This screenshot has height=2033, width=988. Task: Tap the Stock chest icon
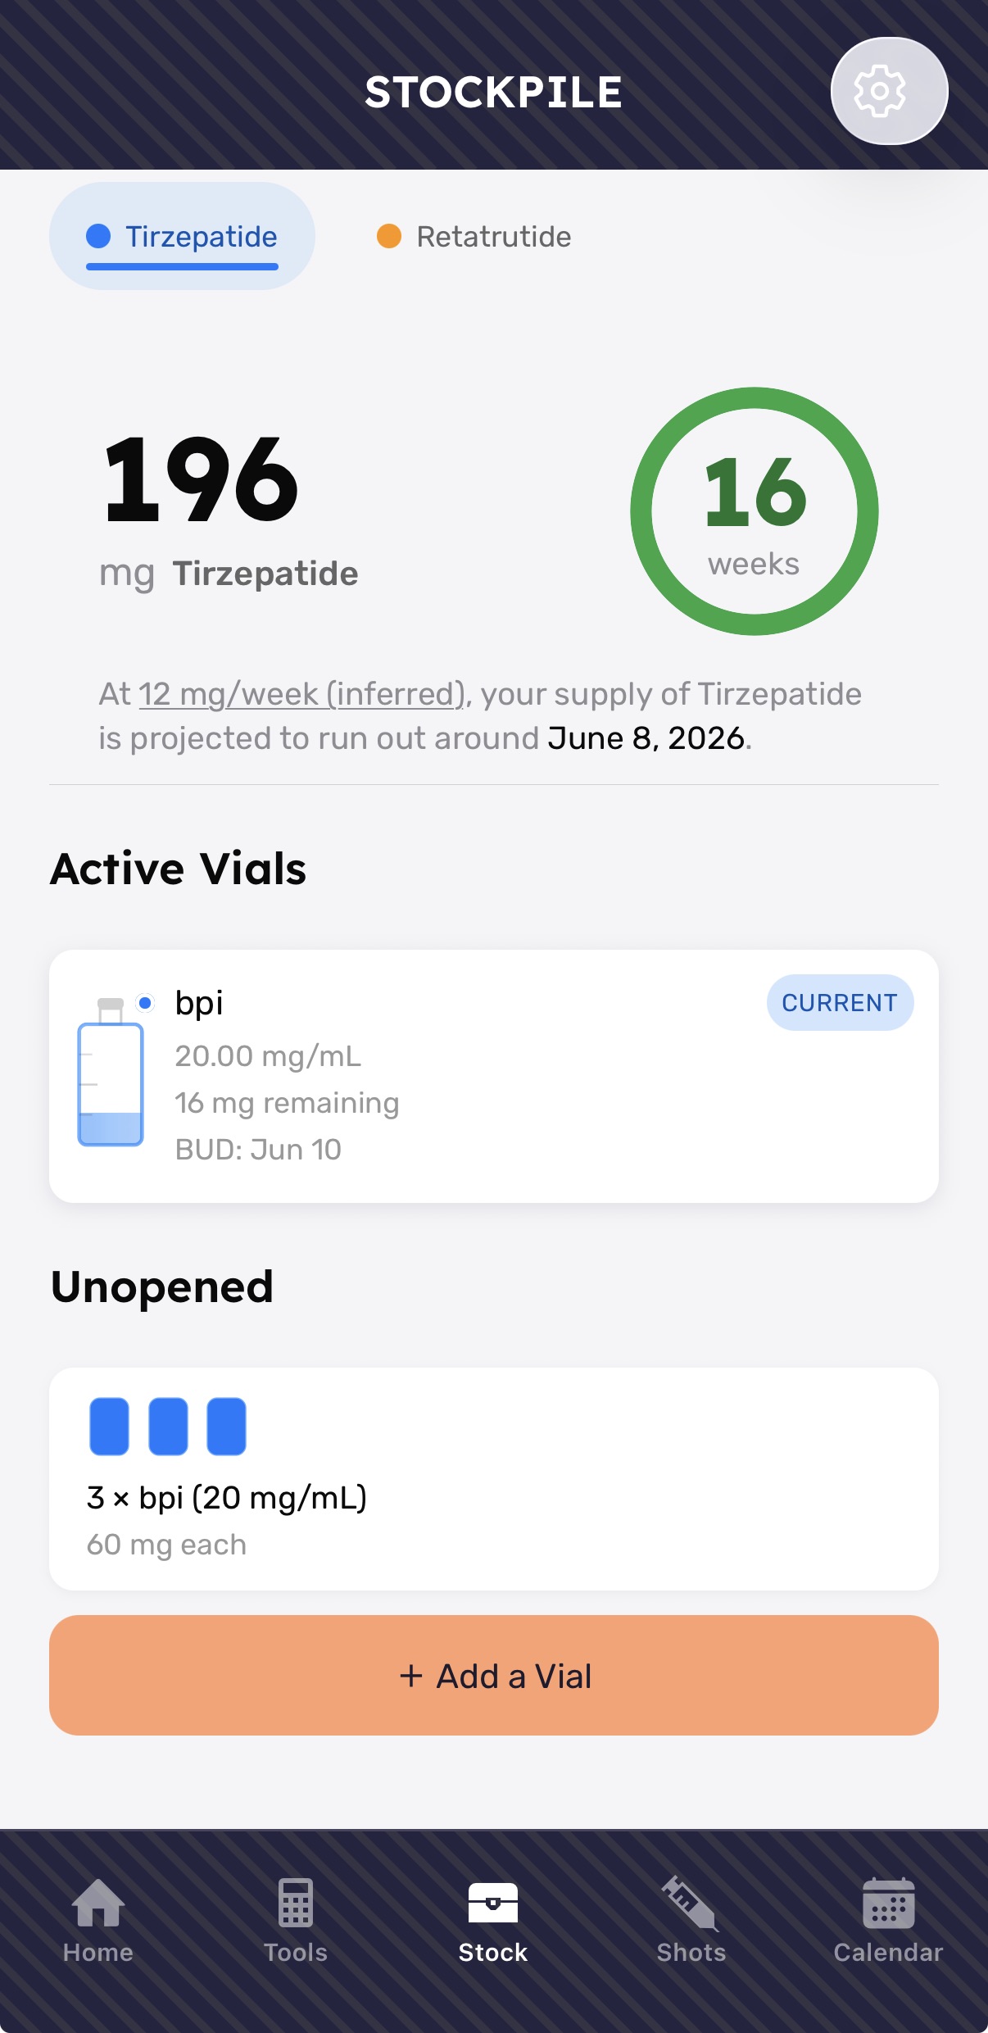pos(493,1903)
